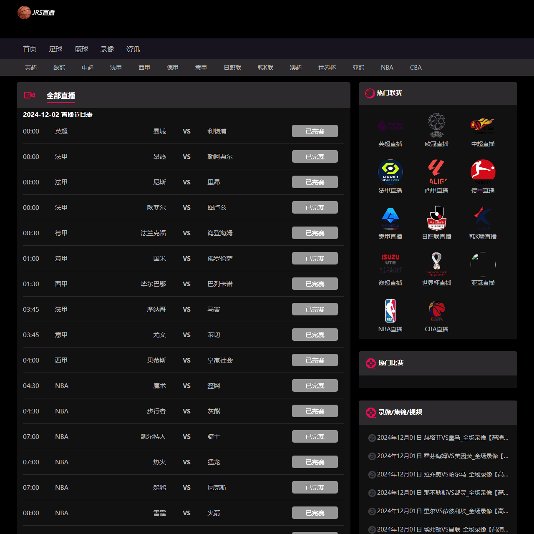534x534 pixels.
Task: Open 足球 in main navigation
Action: [x=55, y=49]
